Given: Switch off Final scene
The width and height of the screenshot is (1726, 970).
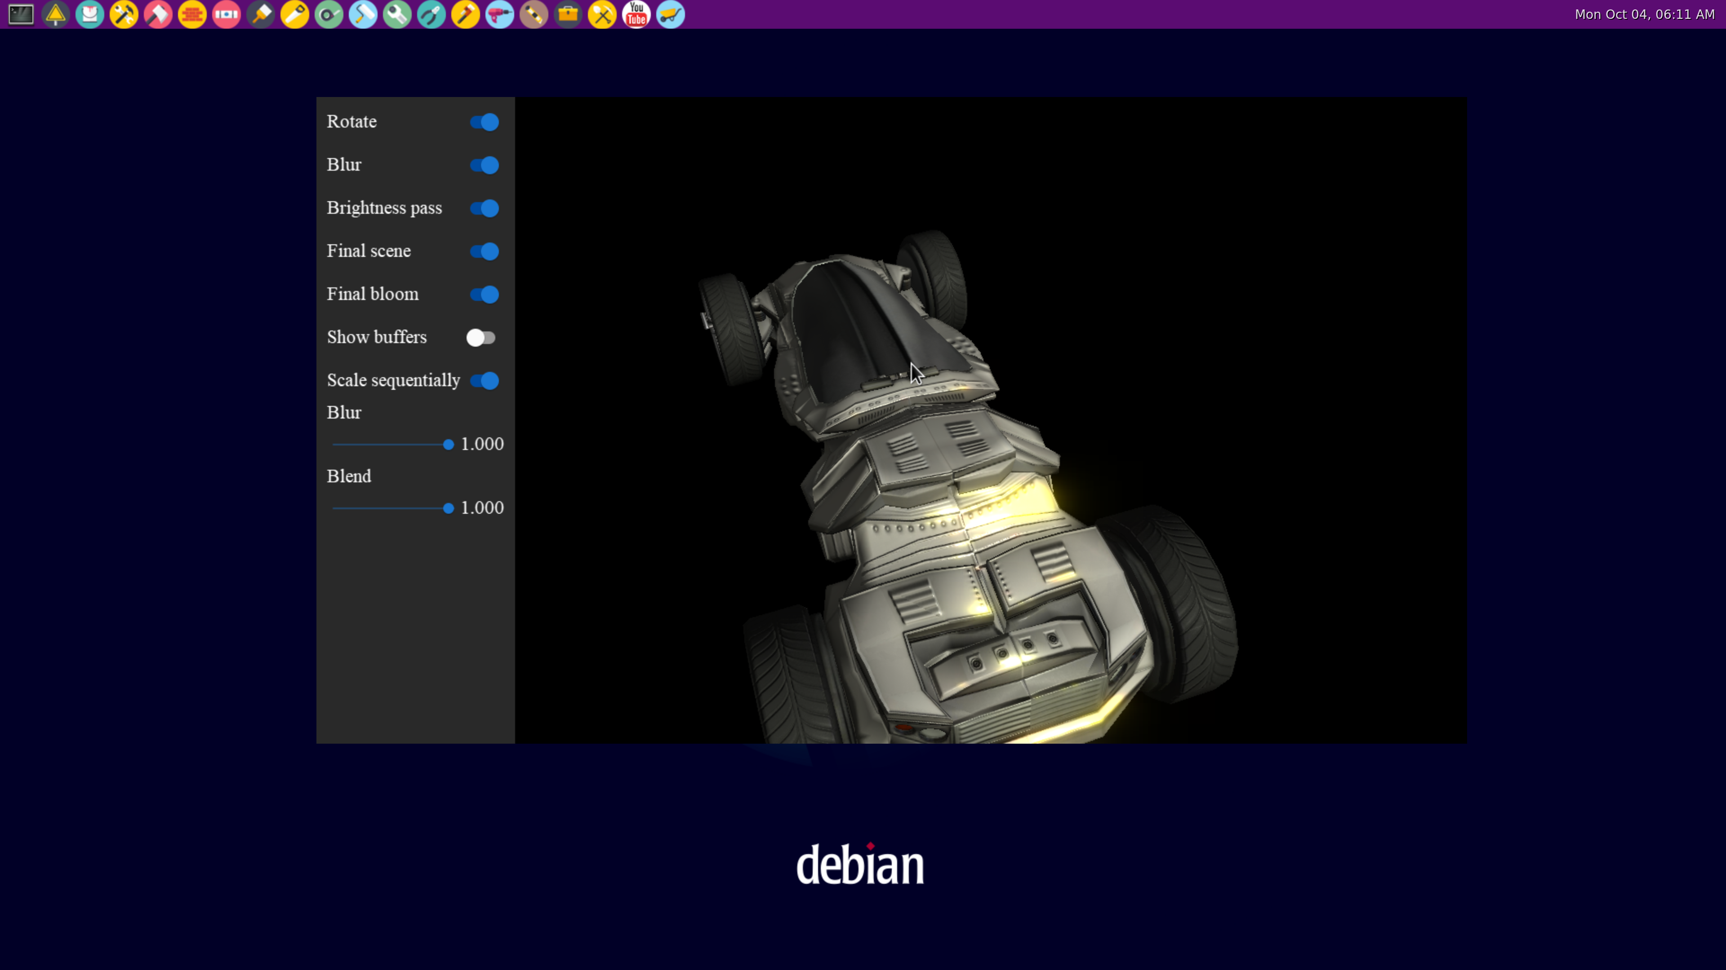Looking at the screenshot, I should 484,251.
